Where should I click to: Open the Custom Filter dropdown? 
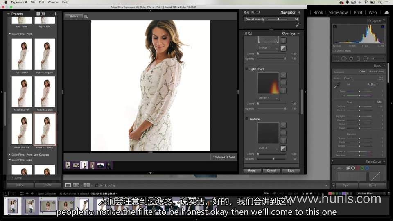click(x=370, y=193)
